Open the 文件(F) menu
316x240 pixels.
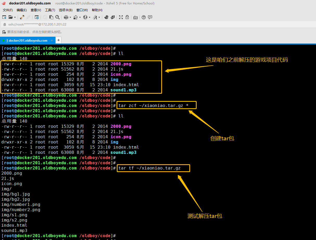pyautogui.click(x=8, y=10)
